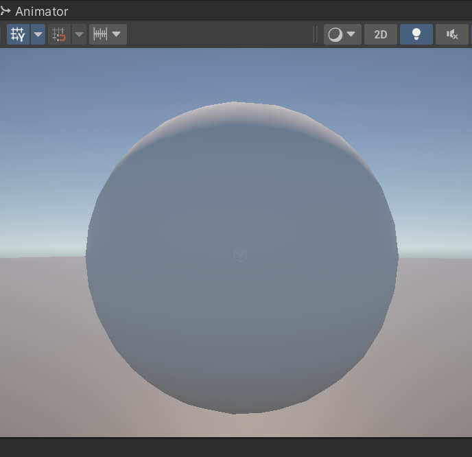Select the increment snapping ruler icon
472x457 pixels.
(100, 34)
